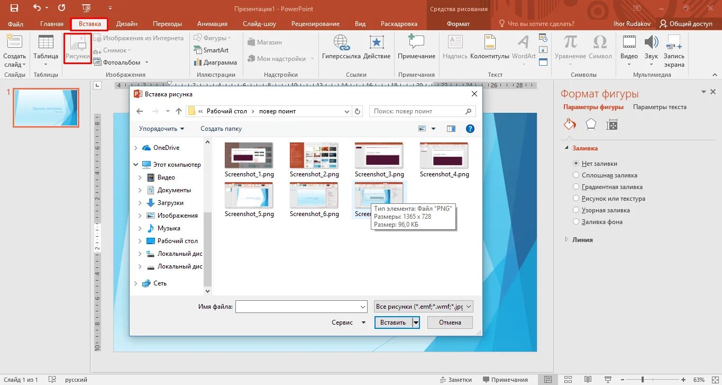Go up one folder with the up arrow

tap(179, 111)
